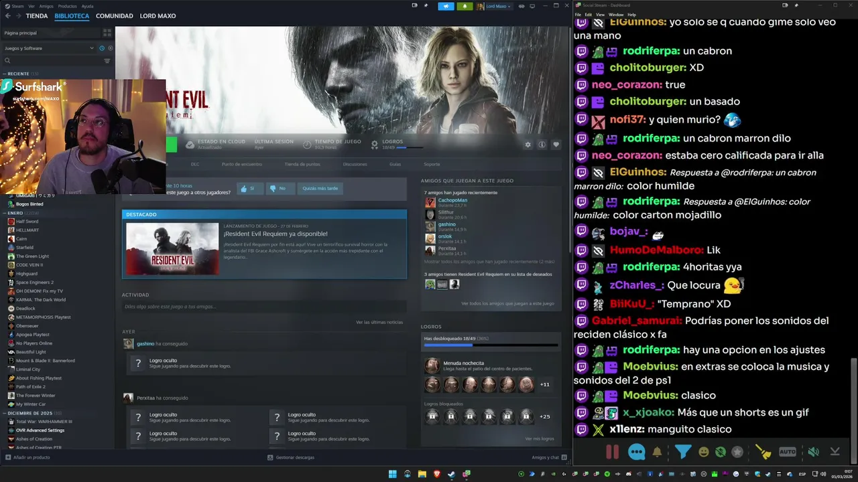Open the Productos menu
Viewport: 858px width, 482px height.
67,6
